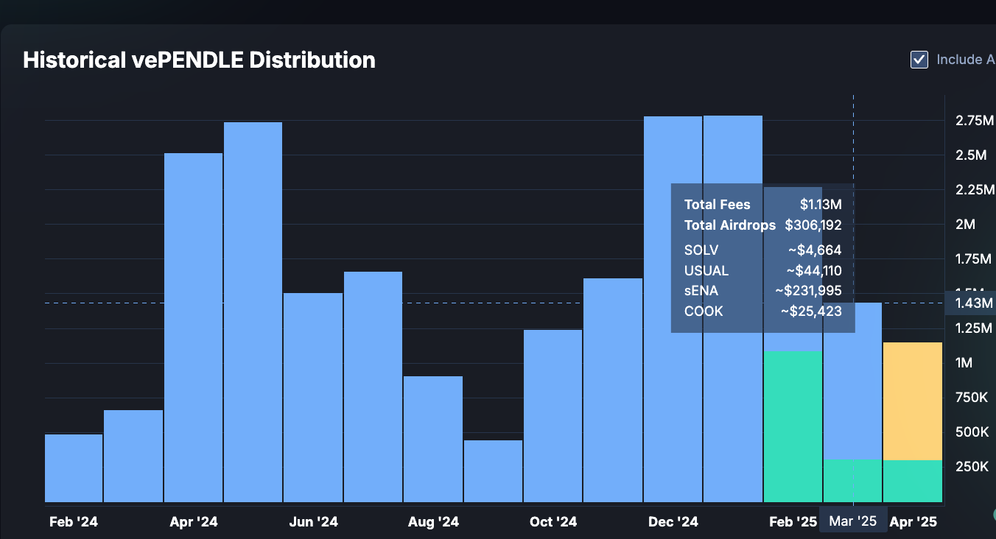Image resolution: width=996 pixels, height=539 pixels.
Task: Click the highlighted Mar '25 axis label
Action: 853,521
